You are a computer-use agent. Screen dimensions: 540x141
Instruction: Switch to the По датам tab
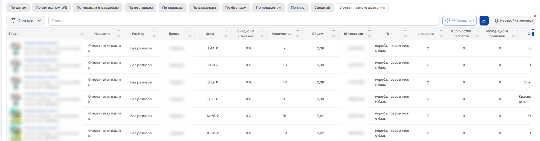[x=18, y=8]
